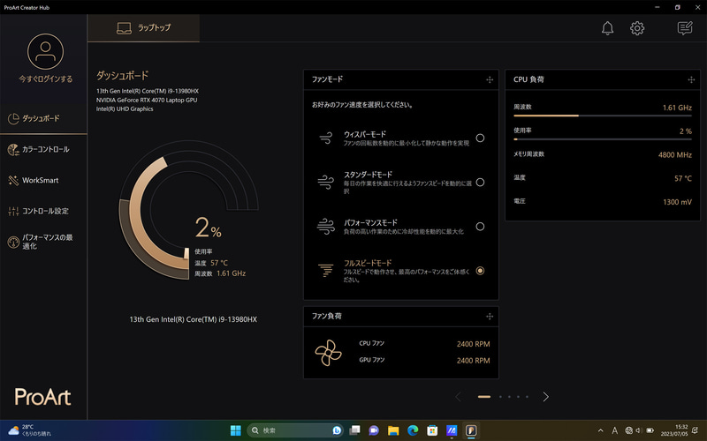Open the notifications bell icon

point(607,28)
